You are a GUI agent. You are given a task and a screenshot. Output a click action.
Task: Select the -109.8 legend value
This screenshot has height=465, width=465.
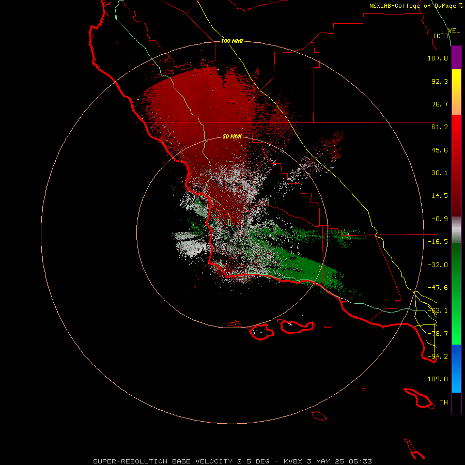coord(436,379)
